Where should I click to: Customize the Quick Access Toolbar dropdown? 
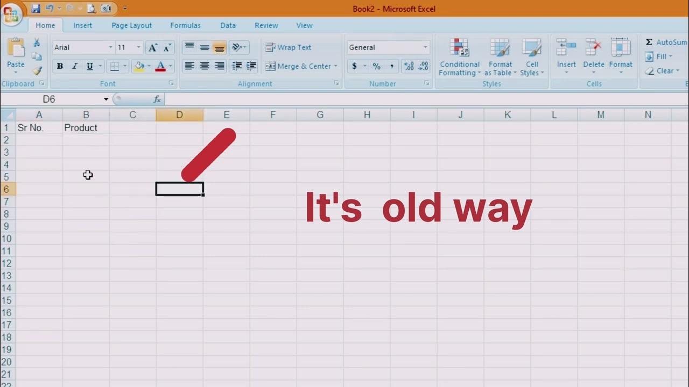pyautogui.click(x=125, y=8)
